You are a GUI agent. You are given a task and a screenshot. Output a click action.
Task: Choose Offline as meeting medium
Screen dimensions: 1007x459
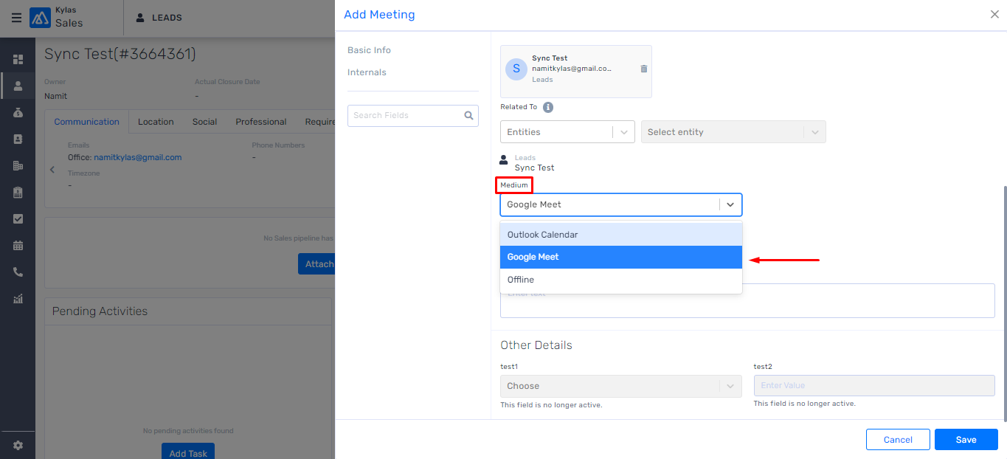[x=621, y=280]
